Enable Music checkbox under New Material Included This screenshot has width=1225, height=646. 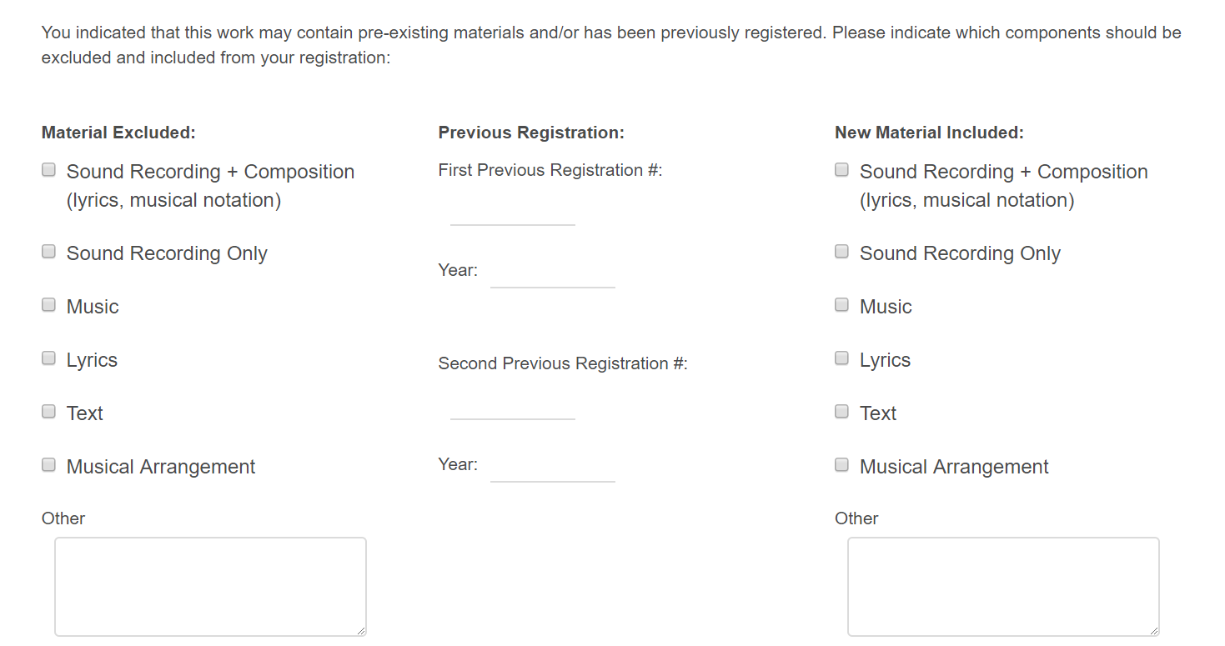coord(842,305)
